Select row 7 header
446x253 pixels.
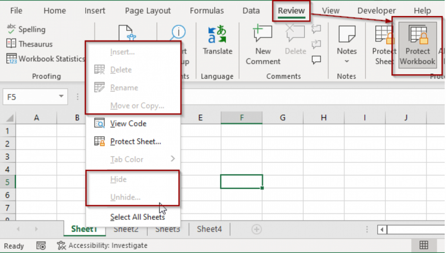tap(8, 207)
